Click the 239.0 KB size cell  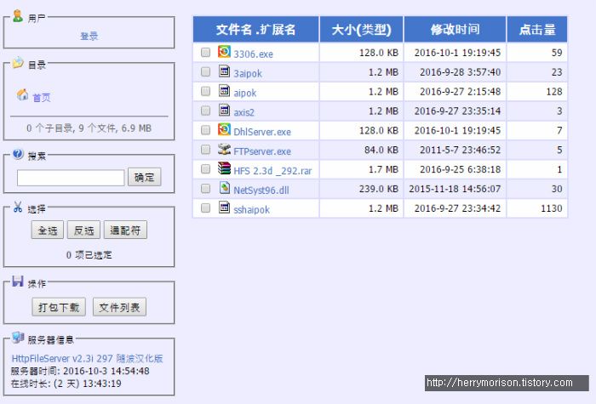(x=361, y=189)
